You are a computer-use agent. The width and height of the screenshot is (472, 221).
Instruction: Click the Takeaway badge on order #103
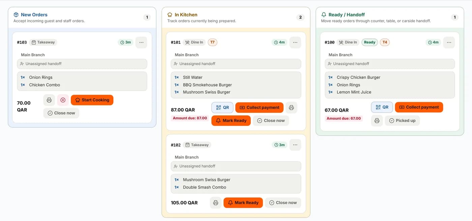click(x=43, y=42)
